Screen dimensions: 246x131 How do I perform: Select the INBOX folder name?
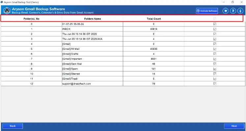pos(66,29)
